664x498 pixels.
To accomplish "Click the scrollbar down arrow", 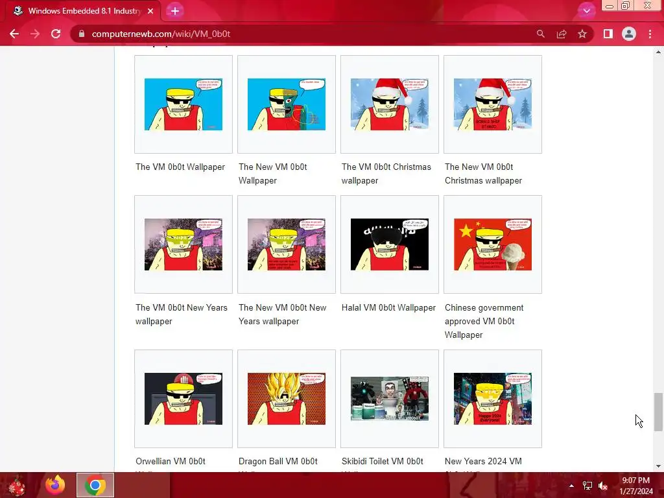I will (658, 466).
